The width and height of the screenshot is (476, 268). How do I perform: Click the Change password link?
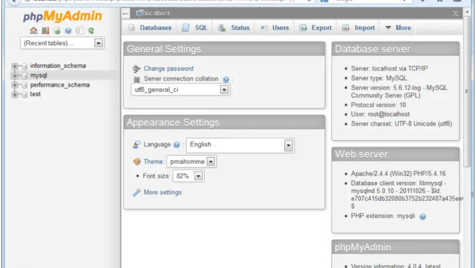pos(169,69)
